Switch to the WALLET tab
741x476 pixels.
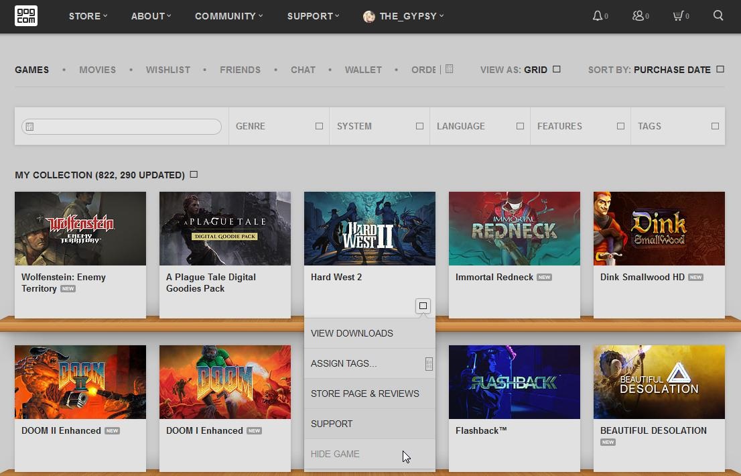pos(363,70)
